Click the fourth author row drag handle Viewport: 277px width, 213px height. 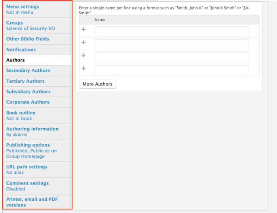point(83,68)
